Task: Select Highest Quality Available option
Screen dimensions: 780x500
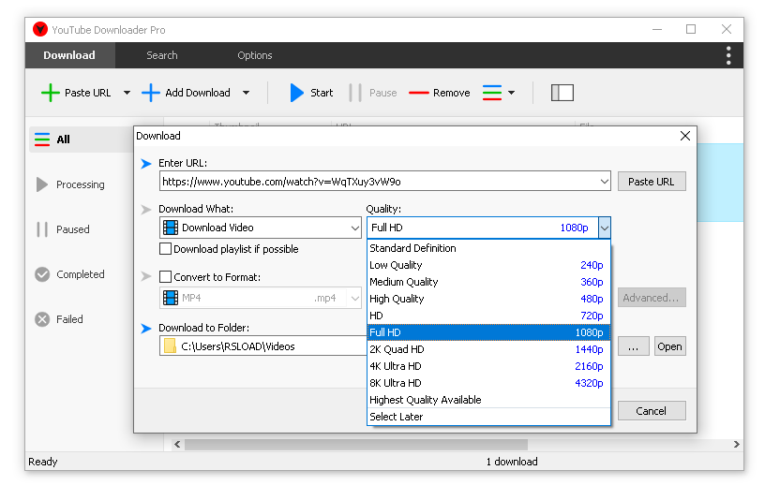Action: point(488,400)
